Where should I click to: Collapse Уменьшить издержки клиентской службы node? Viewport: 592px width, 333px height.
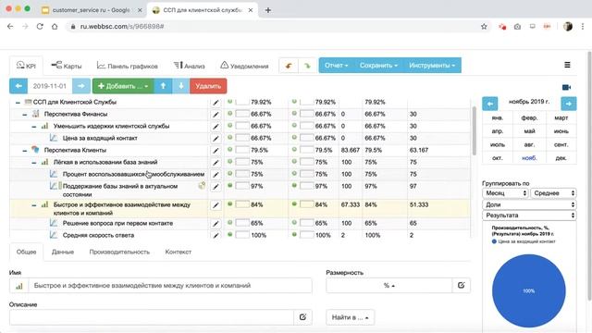[x=34, y=127]
